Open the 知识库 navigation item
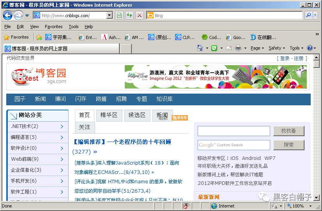322x211 pixels. pos(165,99)
